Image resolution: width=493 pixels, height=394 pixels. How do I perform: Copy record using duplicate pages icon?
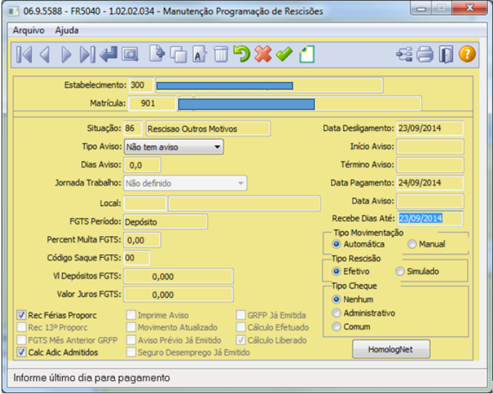(178, 54)
